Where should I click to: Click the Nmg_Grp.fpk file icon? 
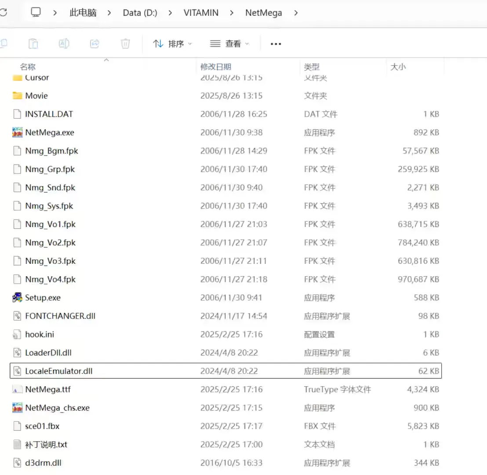[18, 169]
